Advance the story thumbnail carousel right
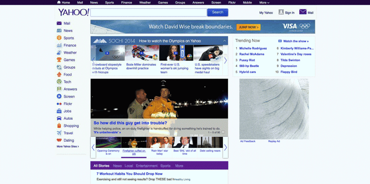Image resolution: width=370 pixels, height=184 pixels. (x=225, y=147)
